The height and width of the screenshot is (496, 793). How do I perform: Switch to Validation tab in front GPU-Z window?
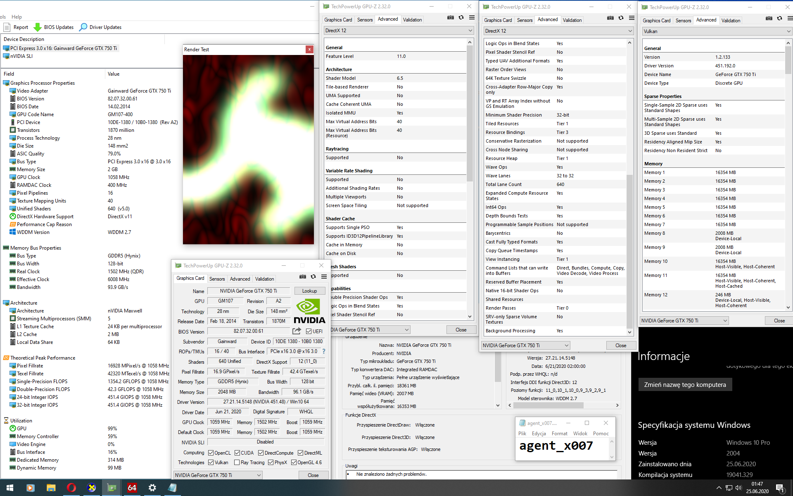click(264, 279)
